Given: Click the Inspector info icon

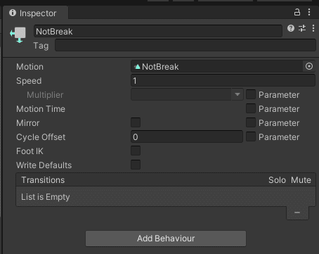Looking at the screenshot, I should 13,13.
